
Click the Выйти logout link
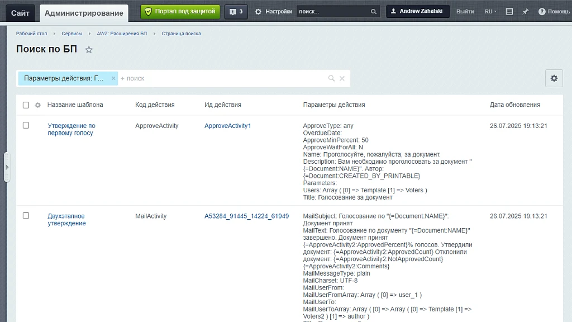[x=465, y=12]
